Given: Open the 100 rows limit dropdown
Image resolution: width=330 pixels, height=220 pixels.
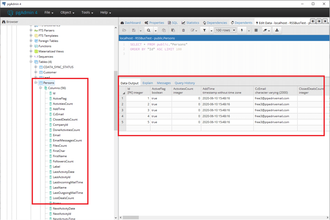Looking at the screenshot, I should pos(225,30).
